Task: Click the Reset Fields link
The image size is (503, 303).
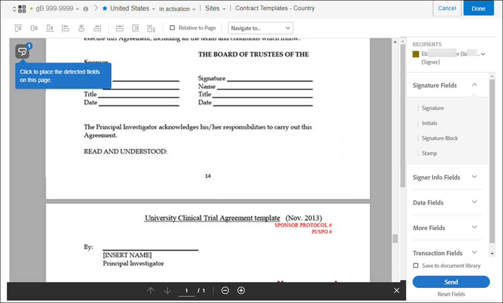Action: (x=451, y=294)
